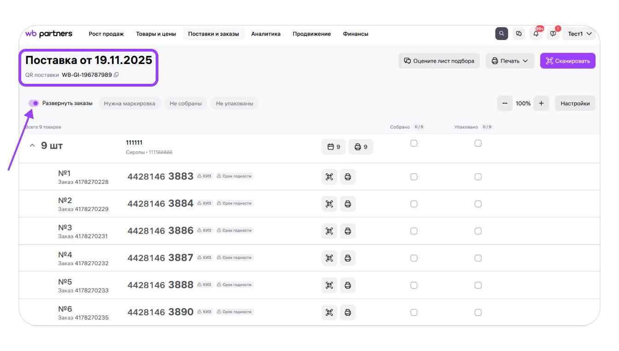Click the 'Сканировать' button
This screenshot has width=619, height=351.
(567, 61)
